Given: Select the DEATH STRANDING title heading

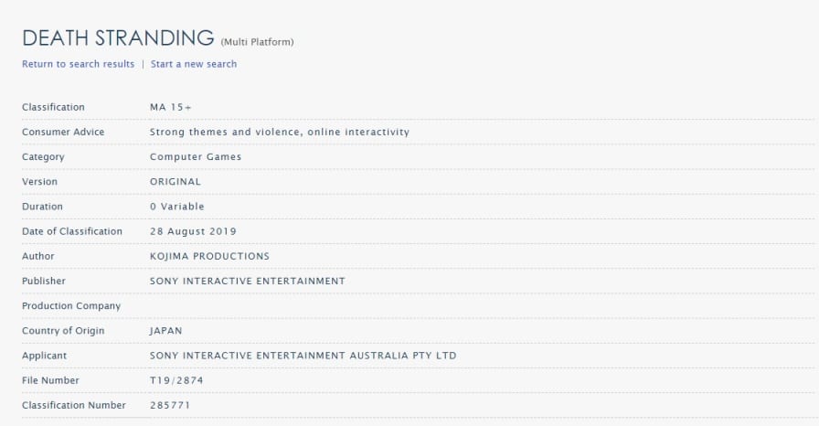Looking at the screenshot, I should pos(118,38).
